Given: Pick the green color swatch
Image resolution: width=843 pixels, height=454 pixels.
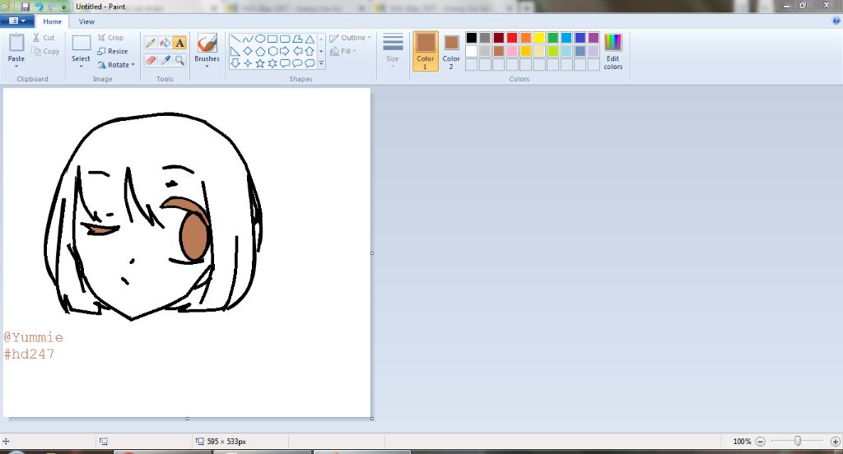Looking at the screenshot, I should click(x=552, y=38).
